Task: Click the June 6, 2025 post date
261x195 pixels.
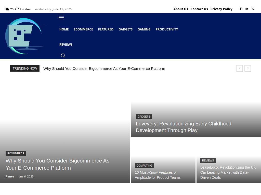Action: tap(25, 176)
